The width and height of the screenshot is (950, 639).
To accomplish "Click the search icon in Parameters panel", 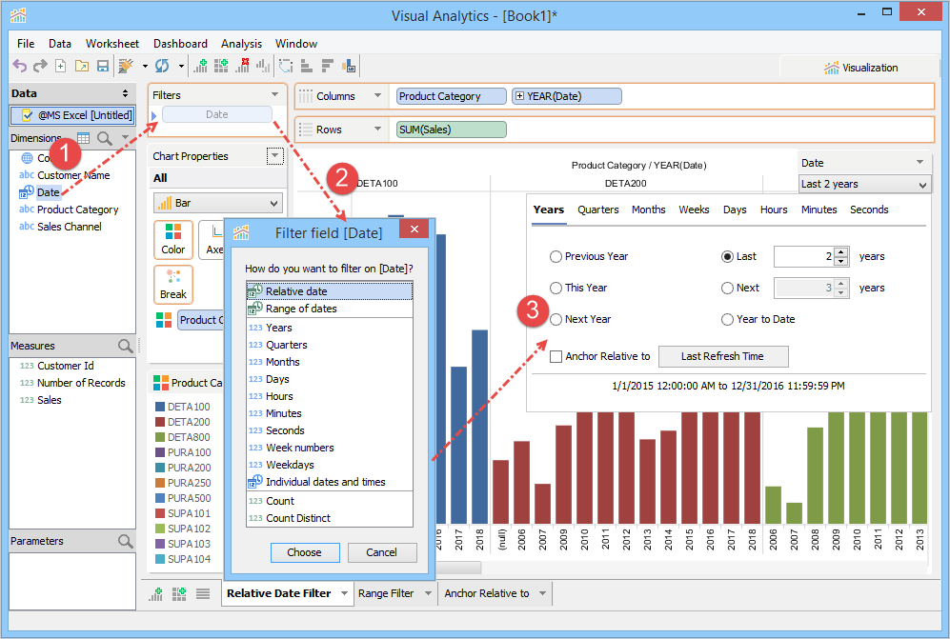I will (126, 541).
